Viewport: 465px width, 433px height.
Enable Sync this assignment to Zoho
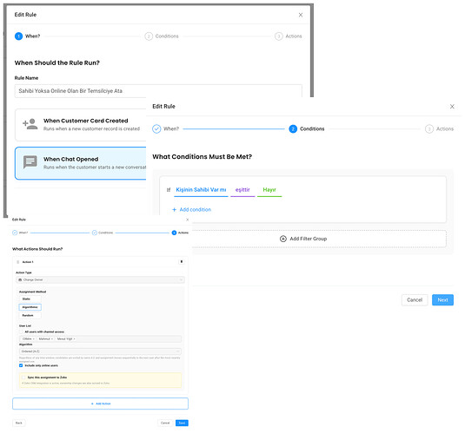pos(23,377)
